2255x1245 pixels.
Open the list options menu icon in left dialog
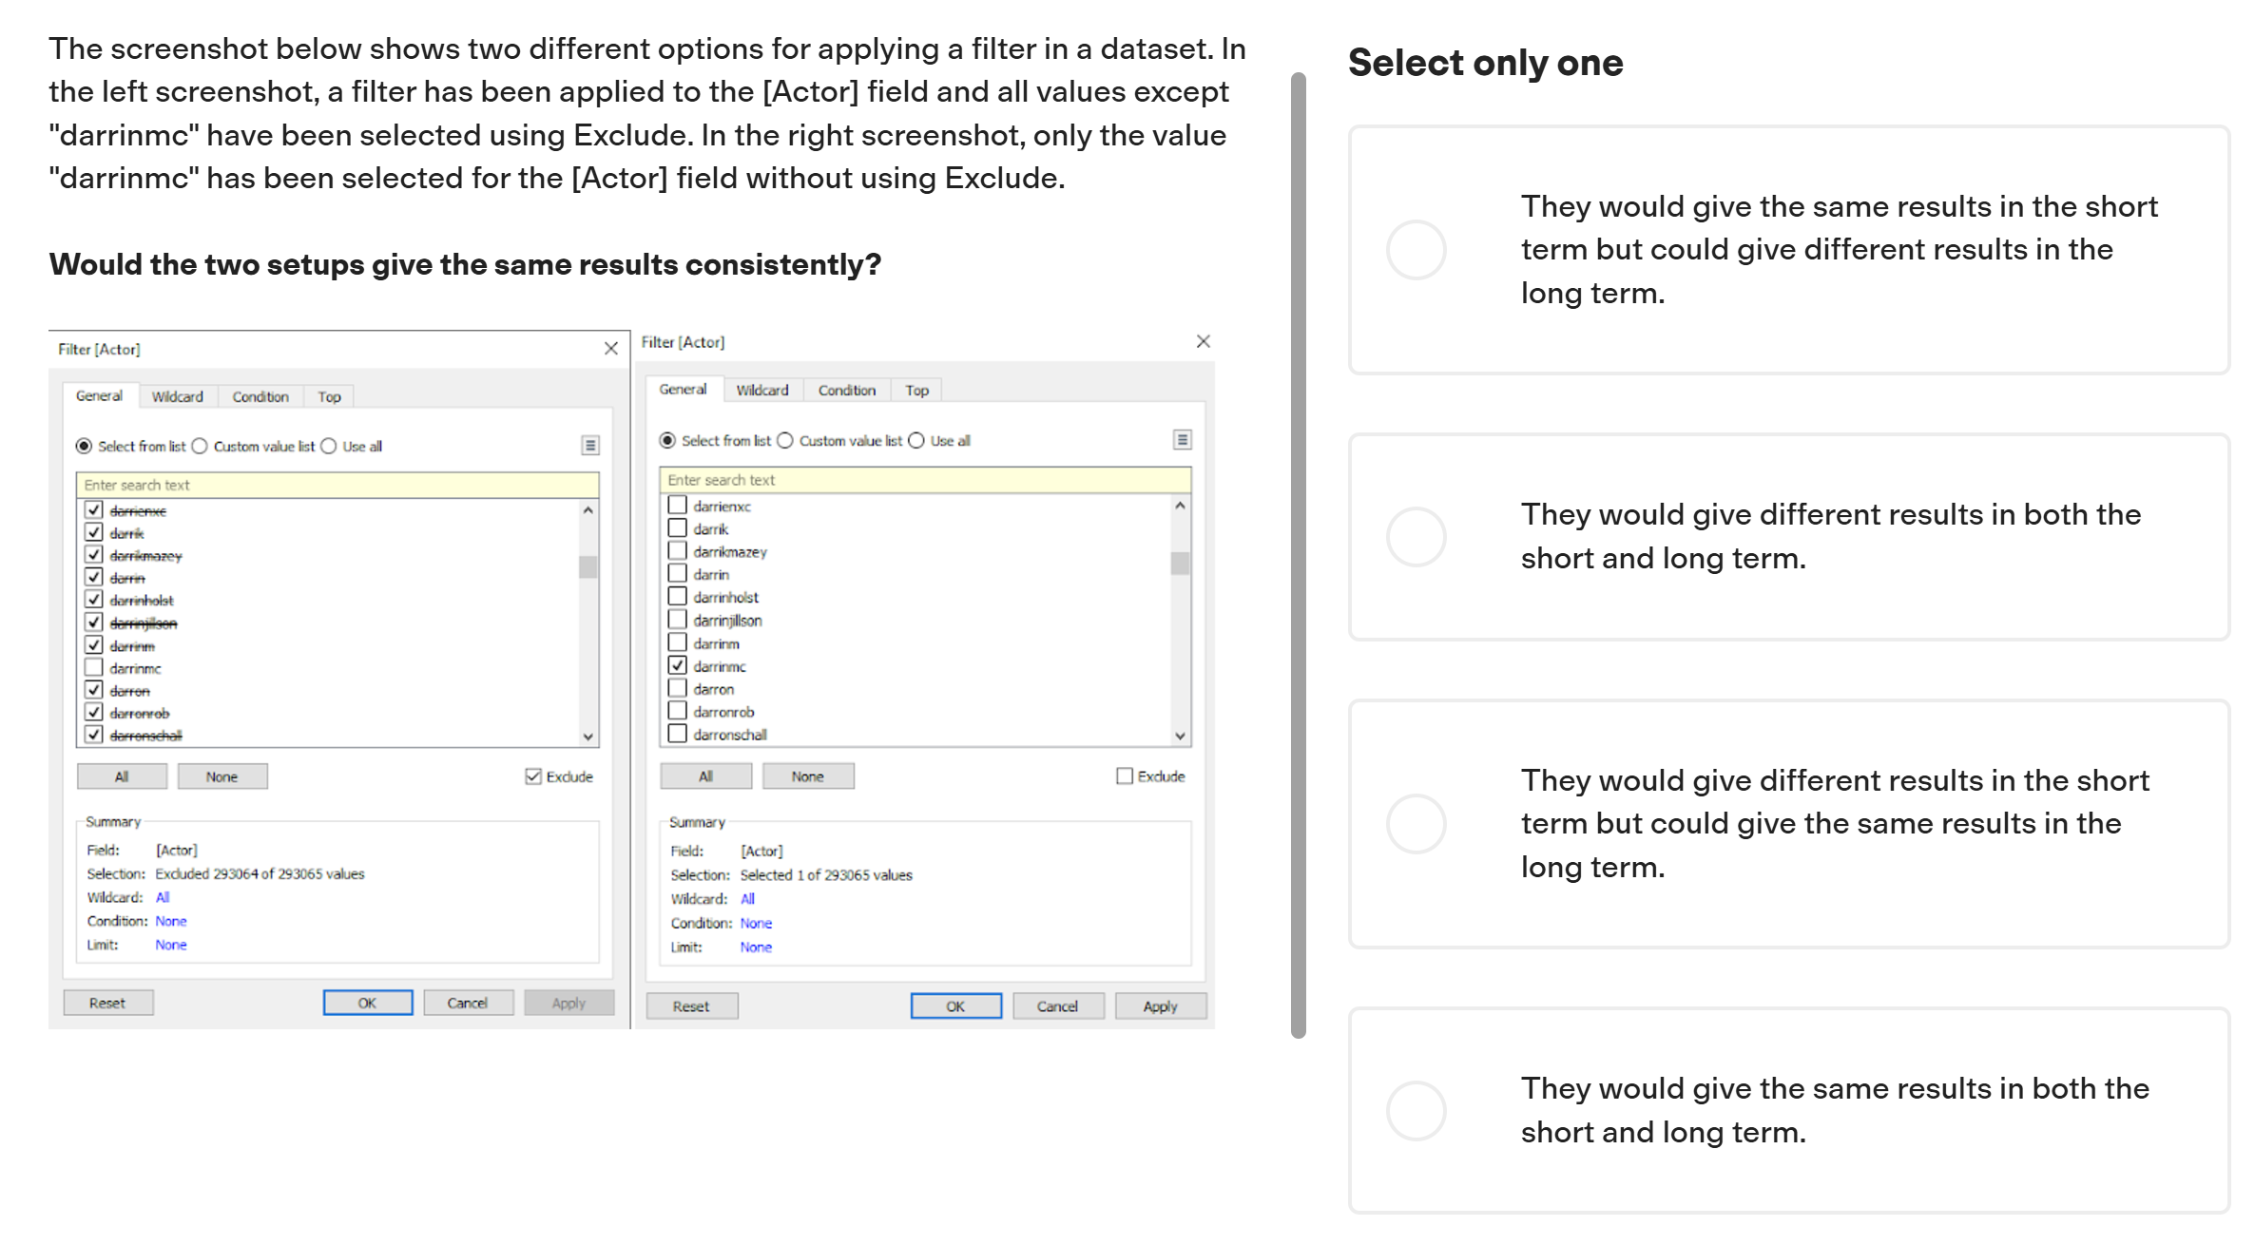[x=590, y=445]
